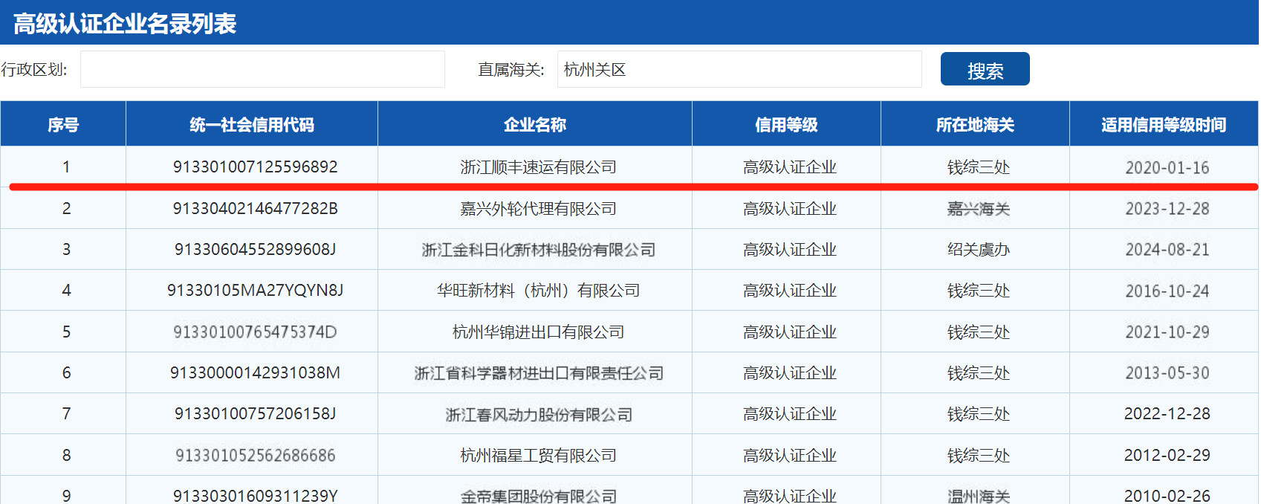Click credit code 91330100765475374D

click(x=255, y=332)
